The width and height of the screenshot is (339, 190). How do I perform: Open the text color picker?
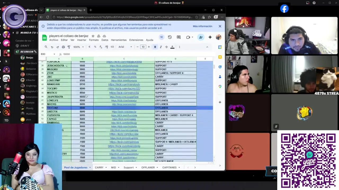(172, 47)
